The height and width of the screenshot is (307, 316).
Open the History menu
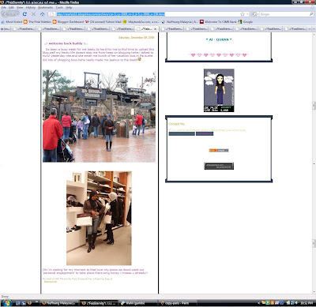[31, 8]
